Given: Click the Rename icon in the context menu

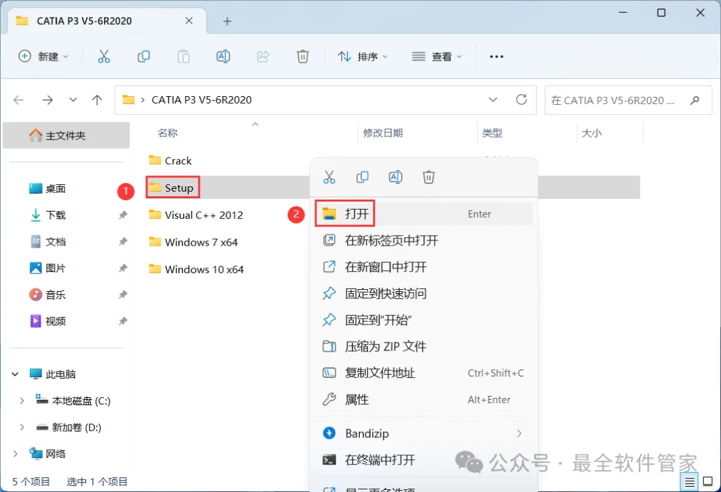Looking at the screenshot, I should tap(395, 177).
